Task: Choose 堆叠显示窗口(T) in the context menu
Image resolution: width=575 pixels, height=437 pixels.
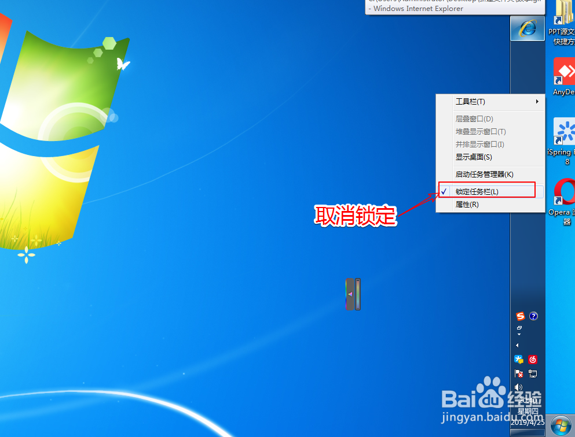Action: (490, 132)
